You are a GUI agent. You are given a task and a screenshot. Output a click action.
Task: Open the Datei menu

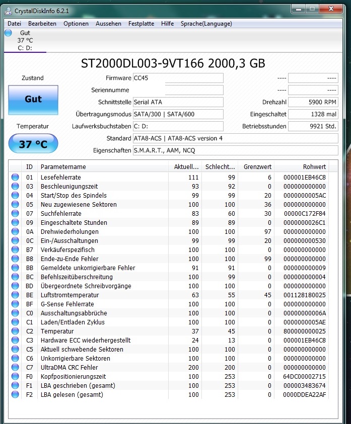(x=15, y=24)
